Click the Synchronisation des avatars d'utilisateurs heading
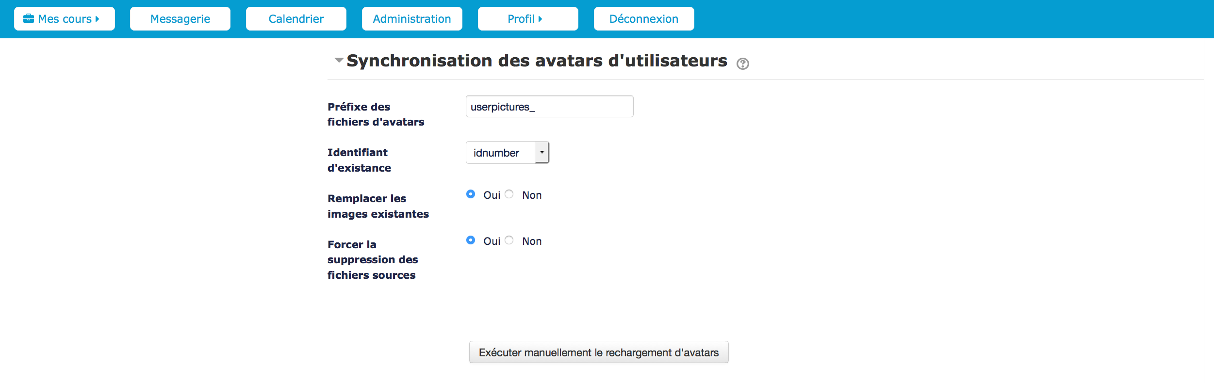The width and height of the screenshot is (1214, 383). click(x=537, y=61)
